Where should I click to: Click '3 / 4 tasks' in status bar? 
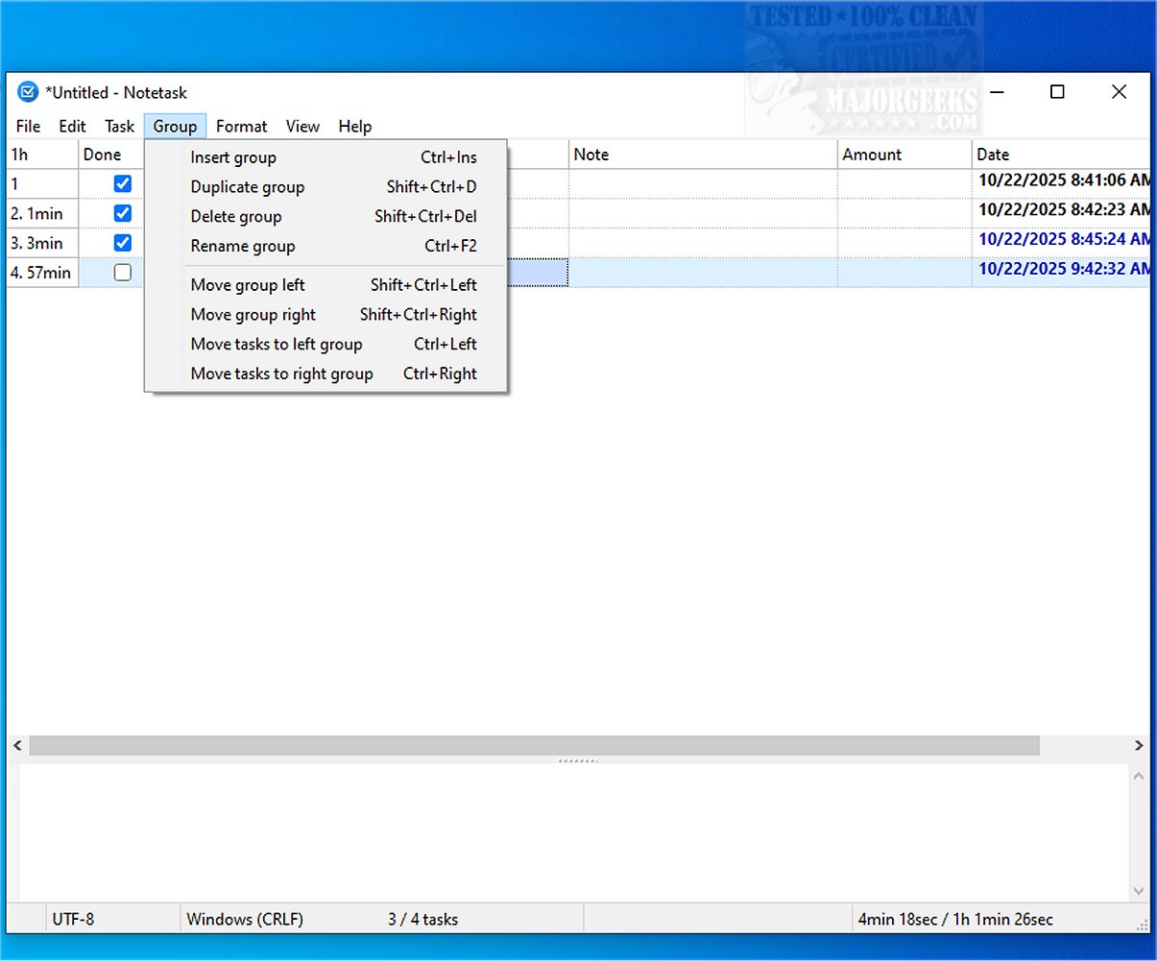423,919
